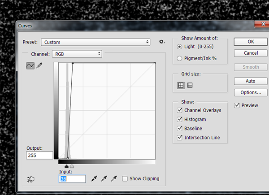Image resolution: width=269 pixels, height=195 pixels.
Task: Disable the Histogram checkbox
Action: pyautogui.click(x=180, y=119)
